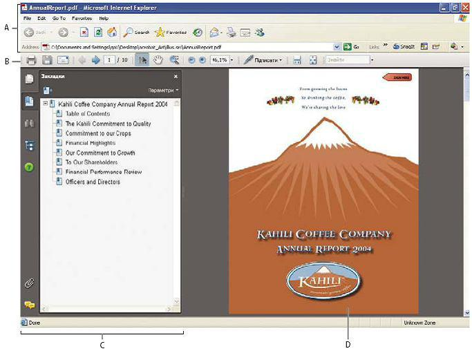Close the Bookmarks panel
Screen dimensions: 472x351
point(176,77)
